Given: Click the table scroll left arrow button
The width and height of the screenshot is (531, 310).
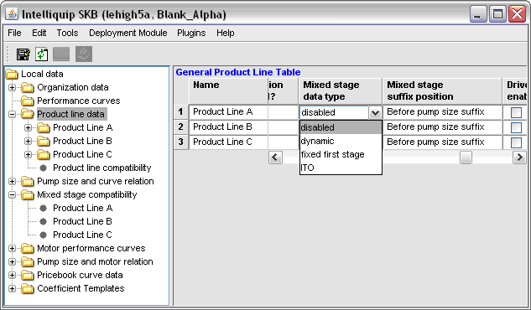Looking at the screenshot, I should 275,158.
